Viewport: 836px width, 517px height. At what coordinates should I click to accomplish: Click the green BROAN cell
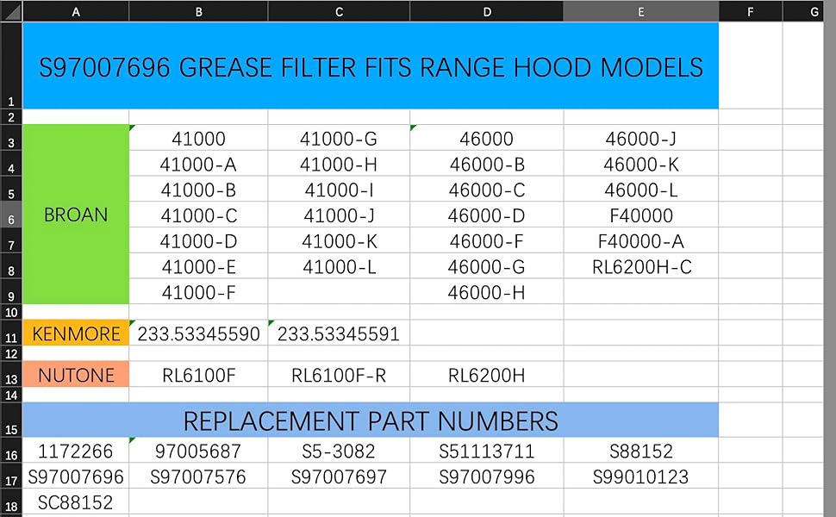tap(76, 215)
